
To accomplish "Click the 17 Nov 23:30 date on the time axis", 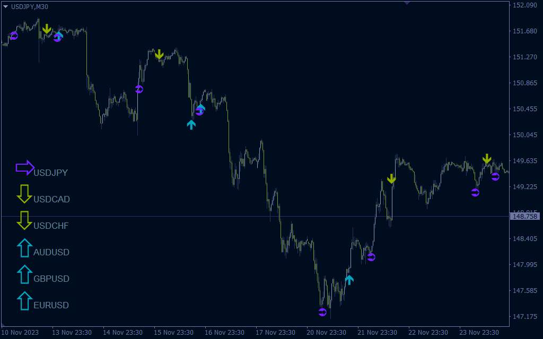I will (x=276, y=333).
